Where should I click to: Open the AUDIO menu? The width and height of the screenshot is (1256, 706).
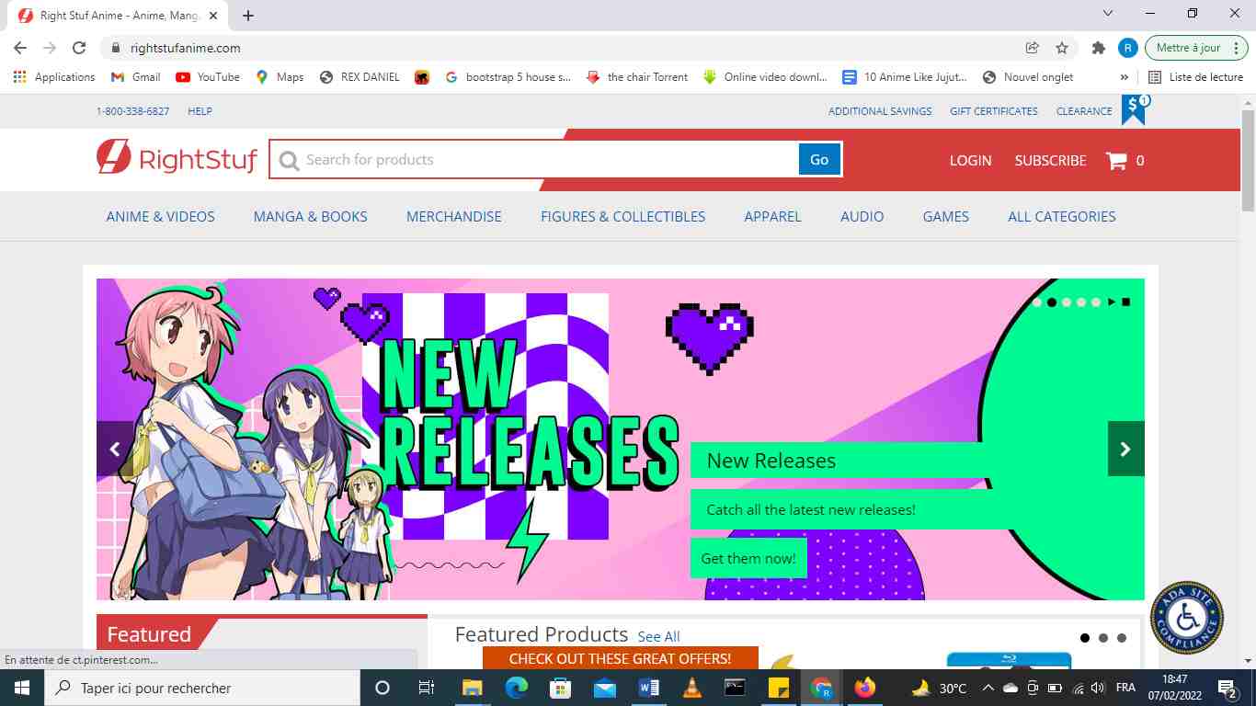(862, 217)
